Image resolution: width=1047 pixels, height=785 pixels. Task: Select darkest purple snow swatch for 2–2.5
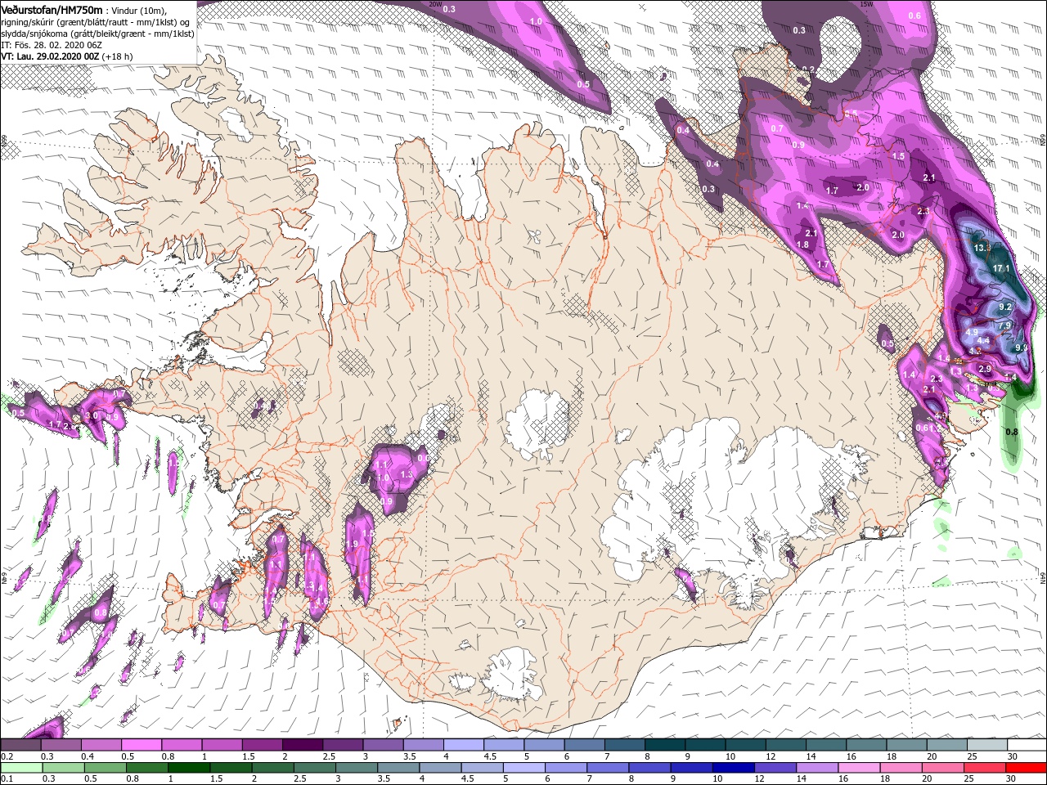(x=302, y=746)
